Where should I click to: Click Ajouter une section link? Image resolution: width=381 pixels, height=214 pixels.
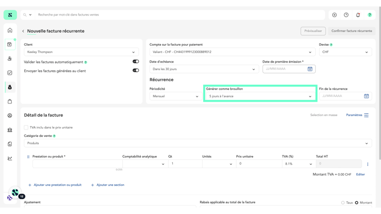107,185
